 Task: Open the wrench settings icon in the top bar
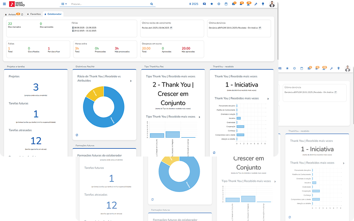[255, 4]
